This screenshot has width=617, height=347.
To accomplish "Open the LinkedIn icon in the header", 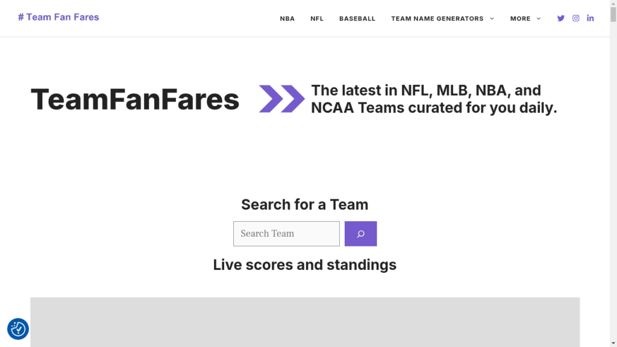I will tap(590, 18).
